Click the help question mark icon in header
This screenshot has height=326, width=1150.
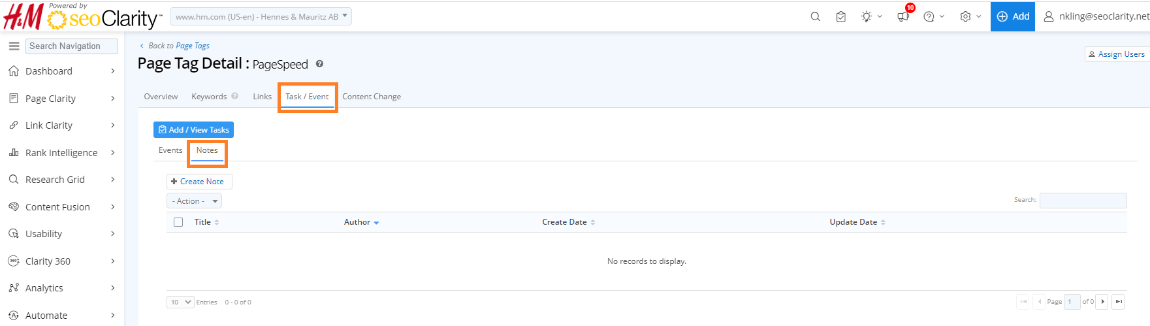click(x=929, y=16)
